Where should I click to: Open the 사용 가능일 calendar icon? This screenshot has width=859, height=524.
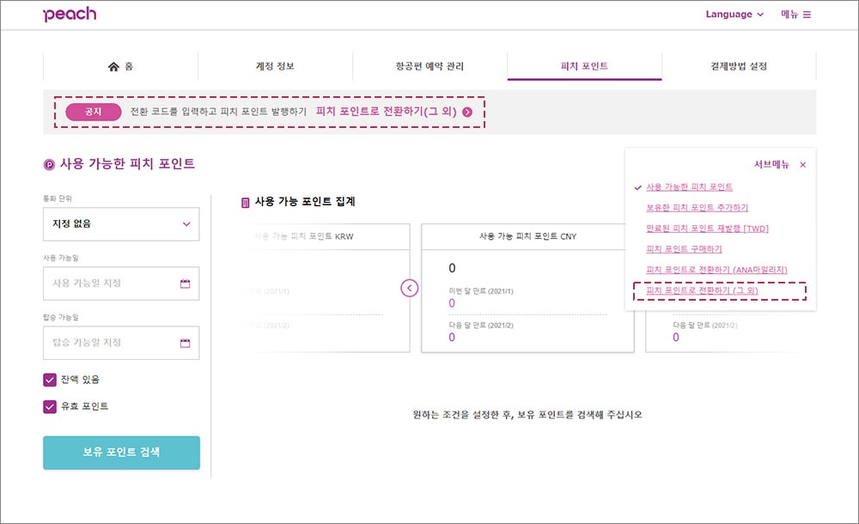(186, 283)
